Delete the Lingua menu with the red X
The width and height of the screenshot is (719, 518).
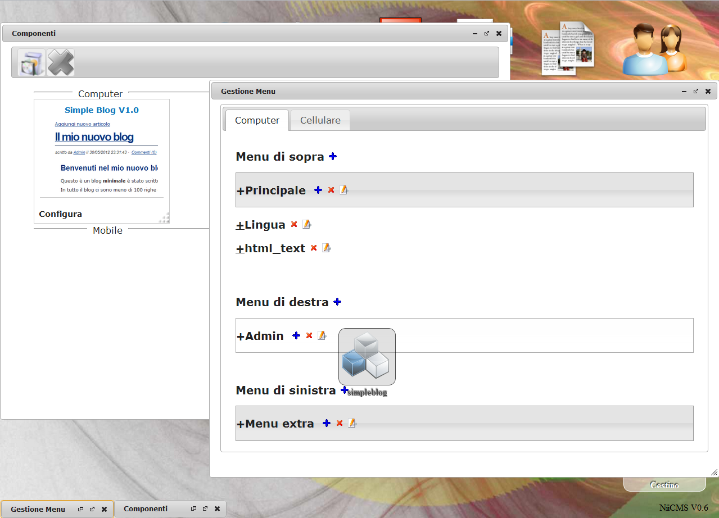(295, 224)
